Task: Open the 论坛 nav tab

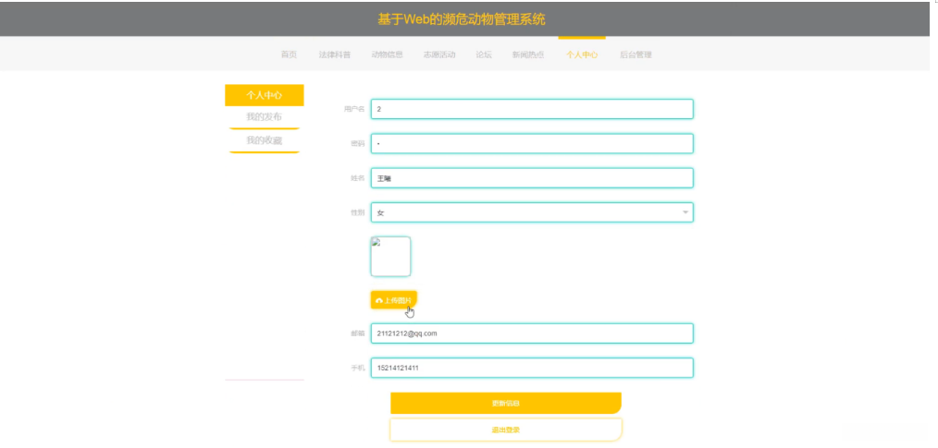Action: tap(484, 54)
